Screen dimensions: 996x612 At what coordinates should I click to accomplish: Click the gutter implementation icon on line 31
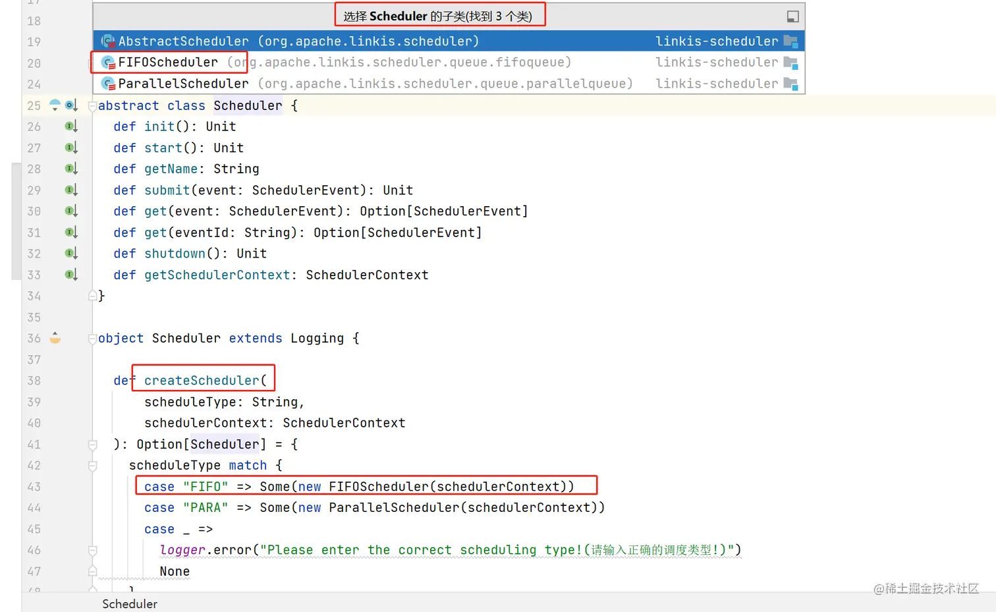tap(71, 232)
